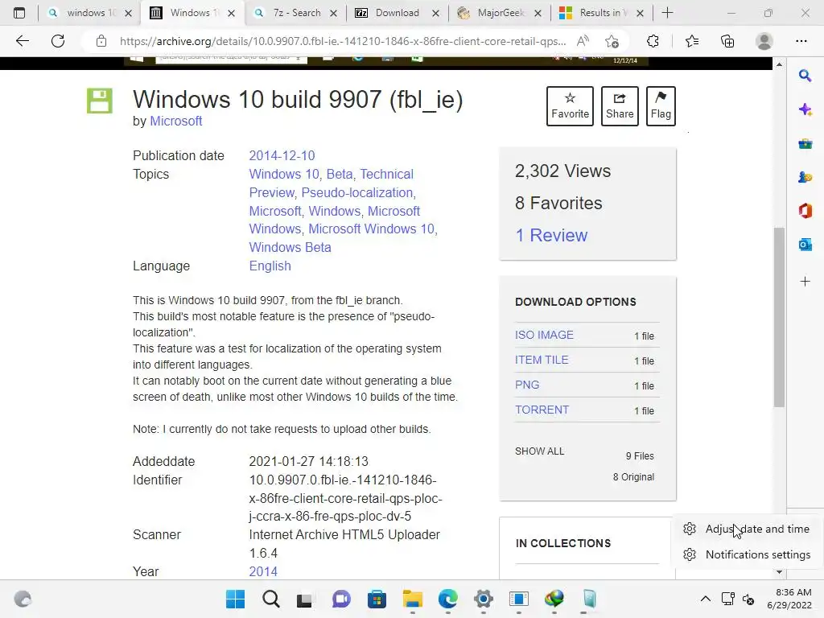Click the green floppy software item icon
The height and width of the screenshot is (618, 824).
(99, 101)
